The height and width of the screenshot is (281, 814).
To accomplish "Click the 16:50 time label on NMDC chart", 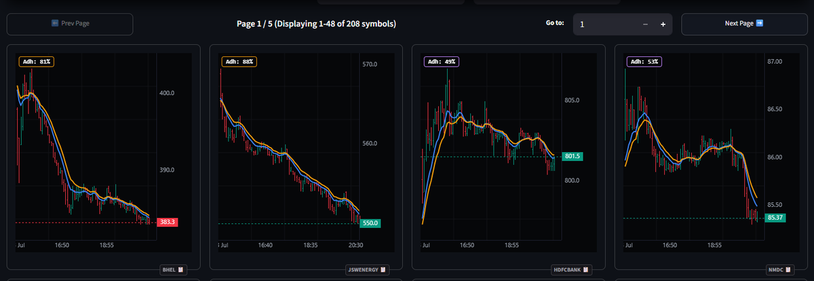I will pyautogui.click(x=670, y=244).
